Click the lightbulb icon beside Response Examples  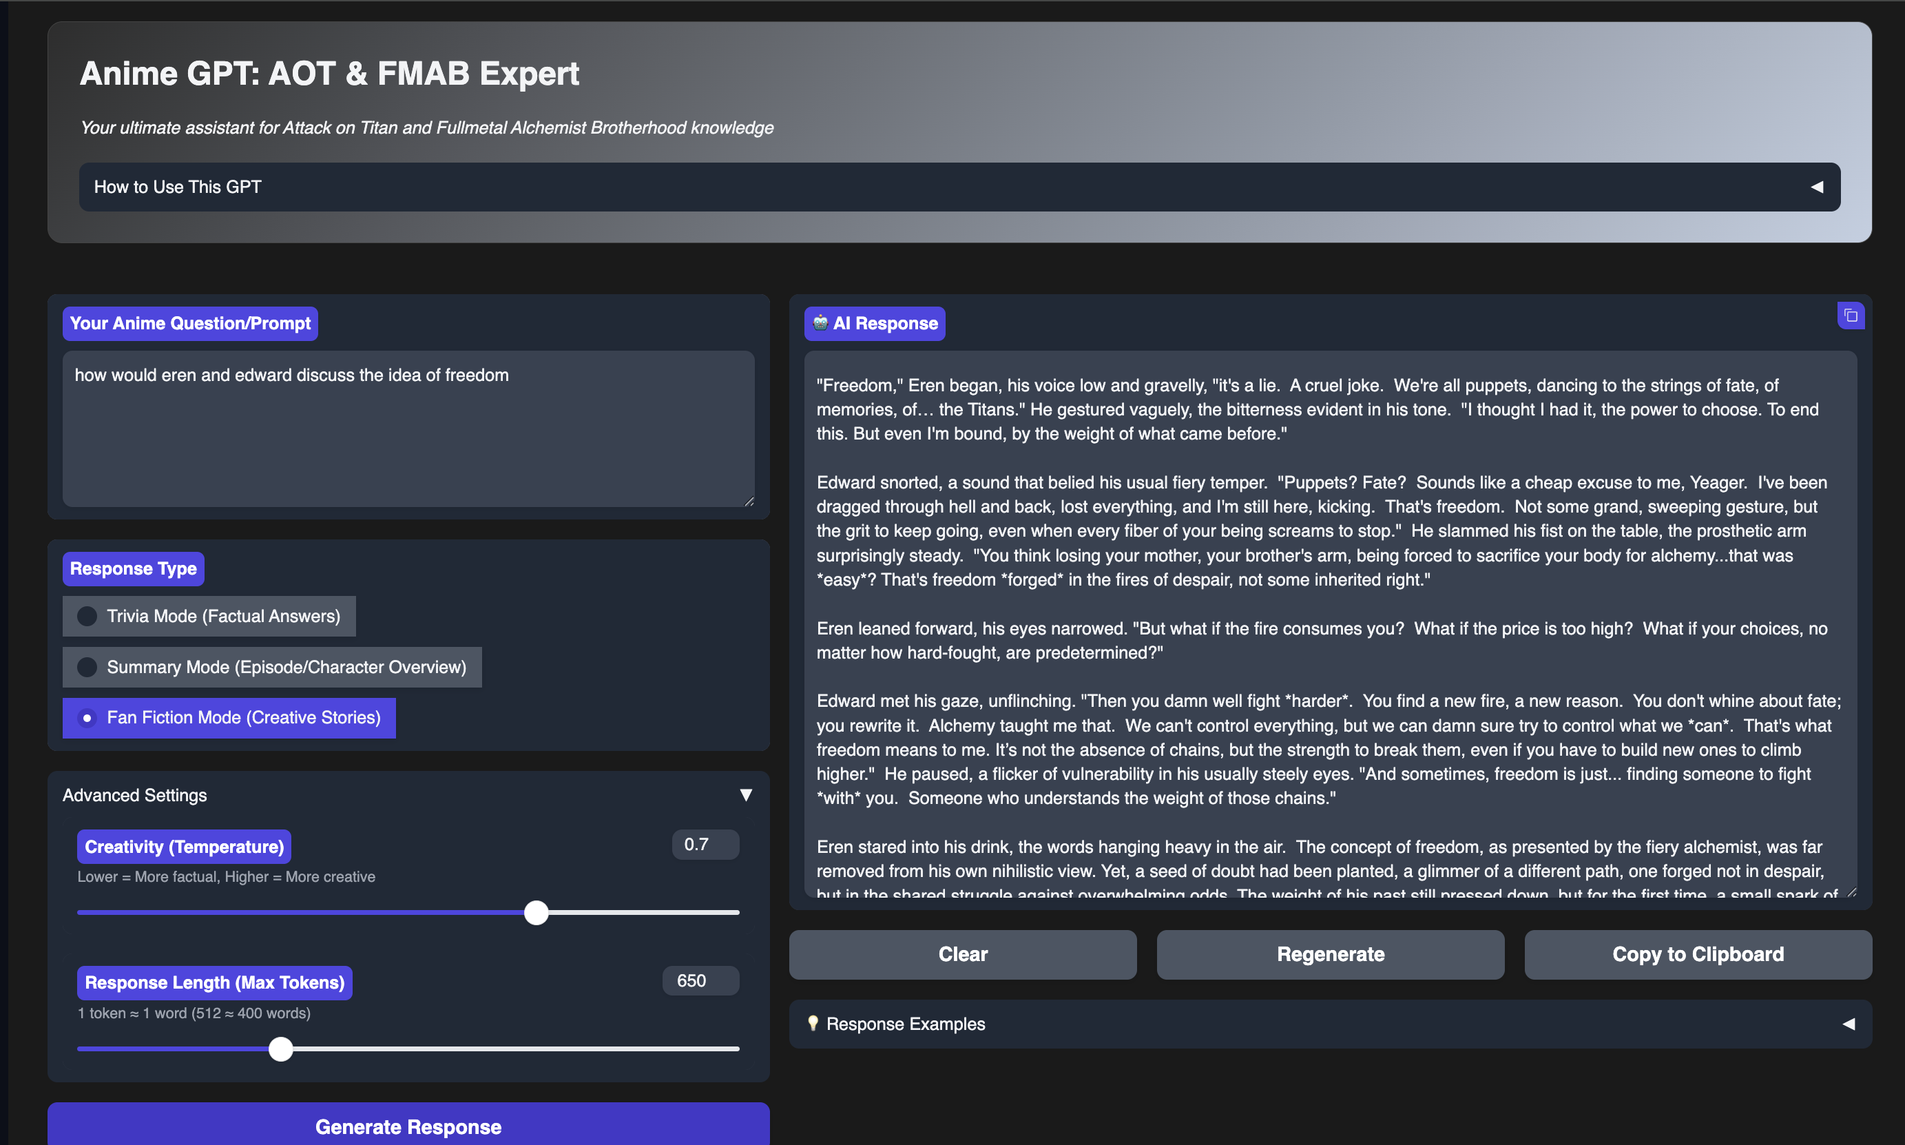(812, 1023)
